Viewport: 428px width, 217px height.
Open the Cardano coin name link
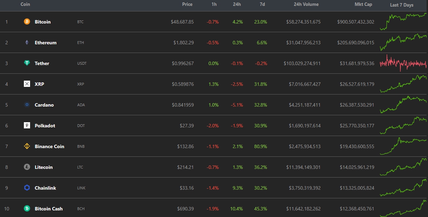[44, 105]
